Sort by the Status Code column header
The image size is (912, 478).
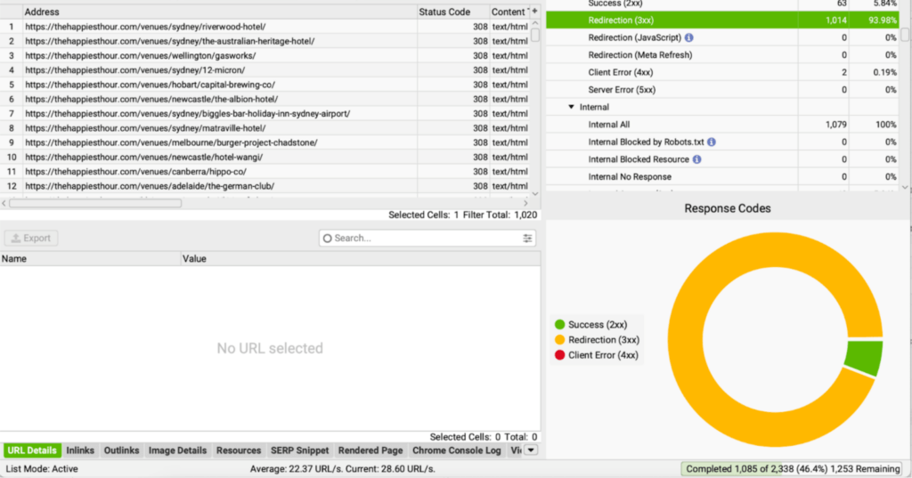point(453,12)
